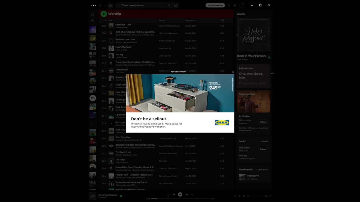Viewport: 360px width, 202px height.
Task: Toggle saved checkmark in the now-playing bar
Action: (121, 196)
